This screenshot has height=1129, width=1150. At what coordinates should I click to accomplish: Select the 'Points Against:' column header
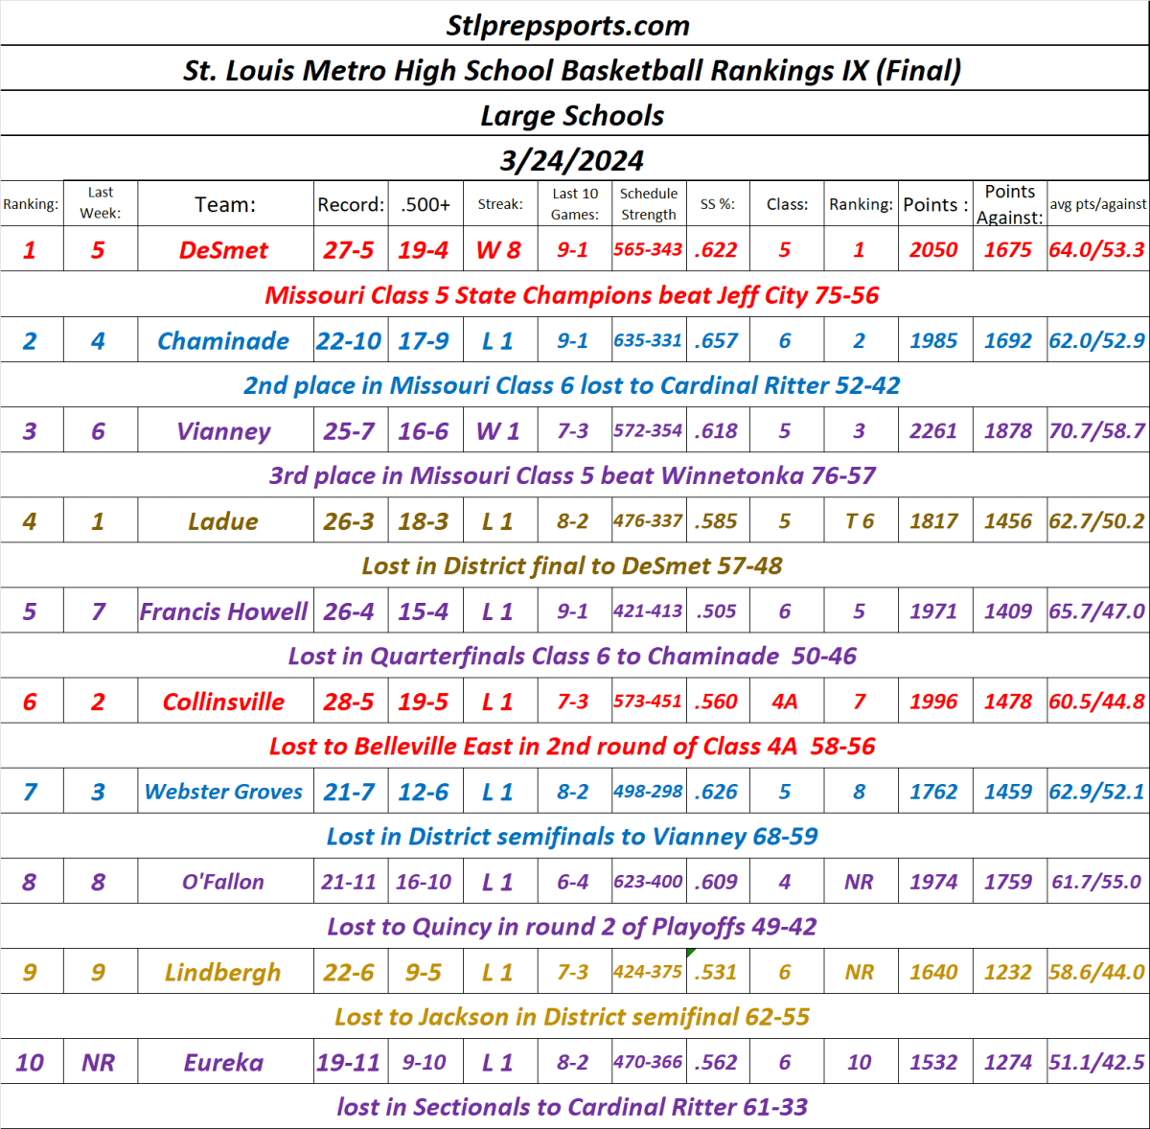(1009, 204)
